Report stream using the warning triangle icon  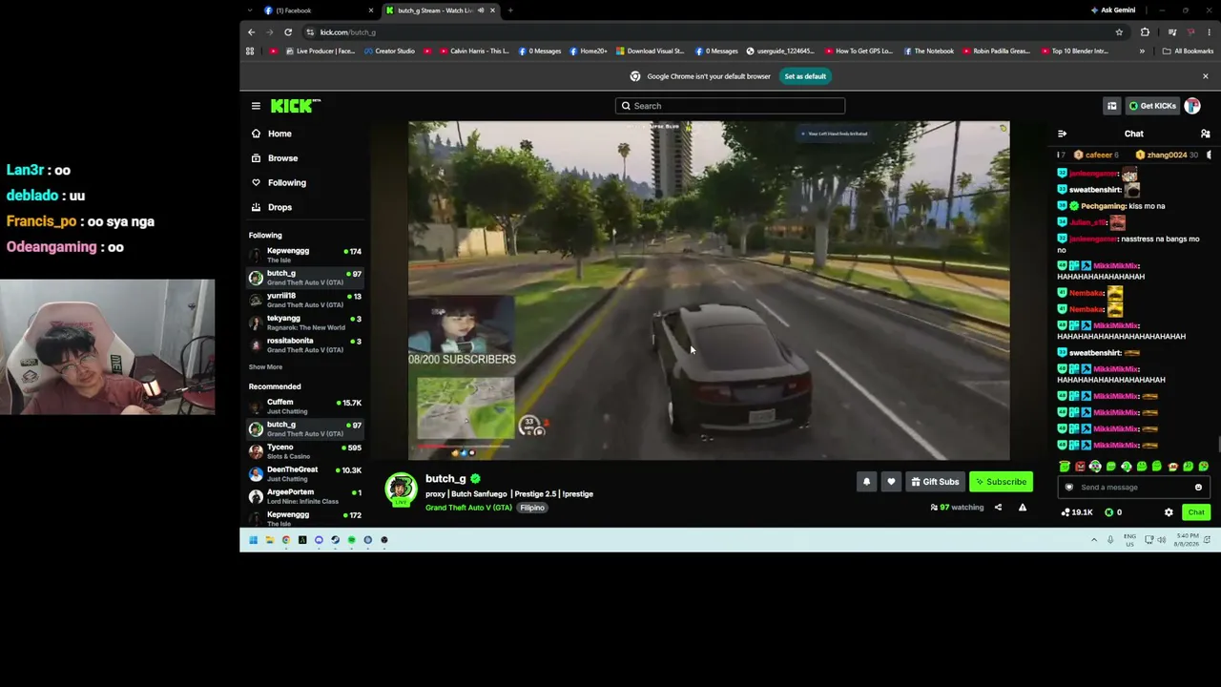coord(1023,508)
